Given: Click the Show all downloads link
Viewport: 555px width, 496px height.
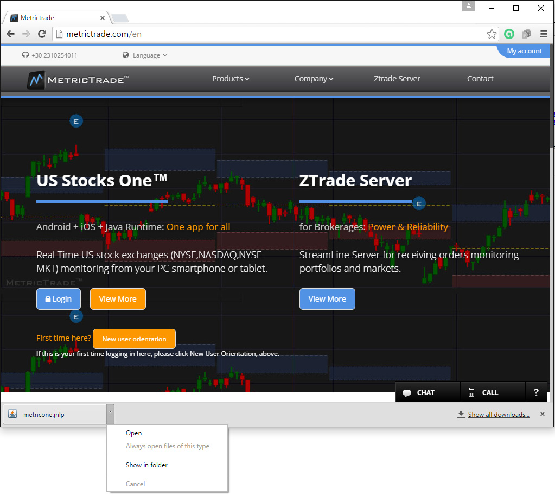Looking at the screenshot, I should pos(499,415).
